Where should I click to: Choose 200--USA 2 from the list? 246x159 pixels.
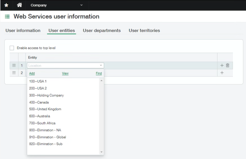pos(63,88)
